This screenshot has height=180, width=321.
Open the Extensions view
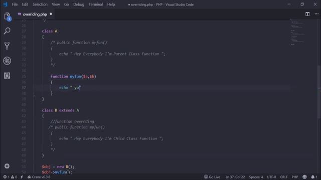(x=7, y=75)
